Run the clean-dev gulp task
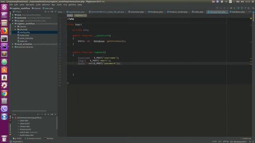Viewport: 255px width, 143px height. coord(24,121)
